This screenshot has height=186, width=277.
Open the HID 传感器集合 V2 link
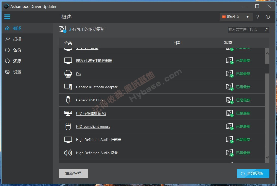(x=91, y=113)
